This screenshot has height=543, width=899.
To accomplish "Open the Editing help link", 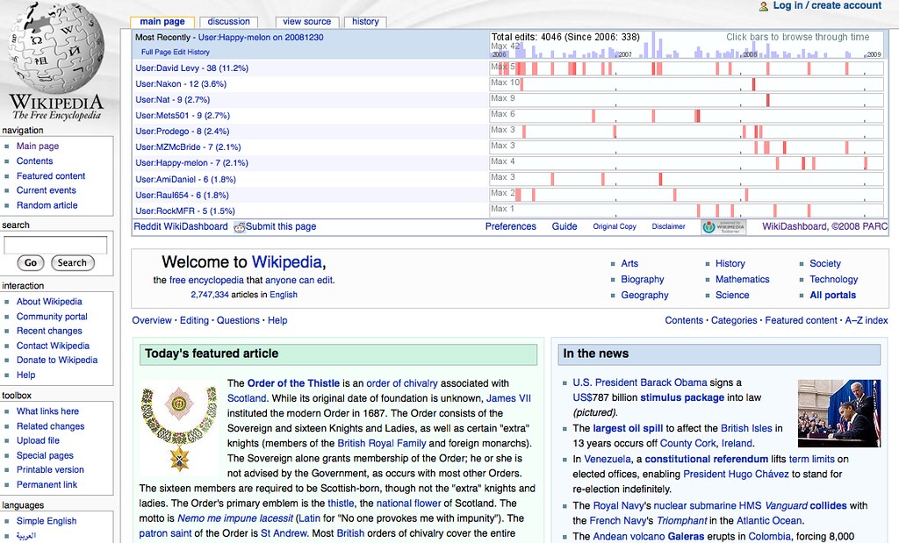I will coord(194,321).
